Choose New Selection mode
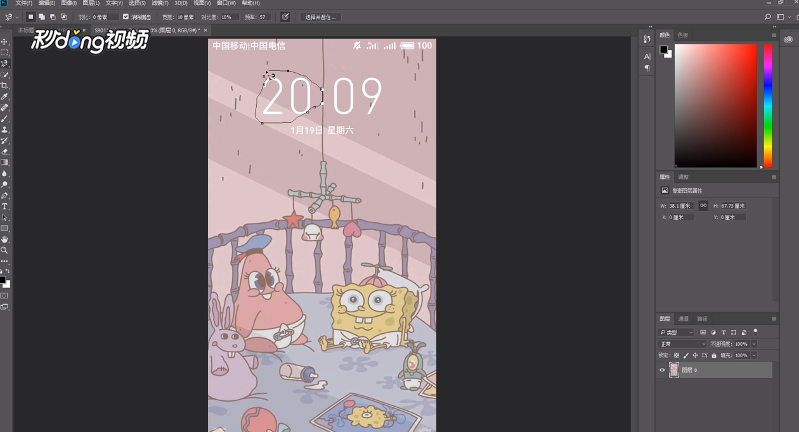 tap(30, 17)
